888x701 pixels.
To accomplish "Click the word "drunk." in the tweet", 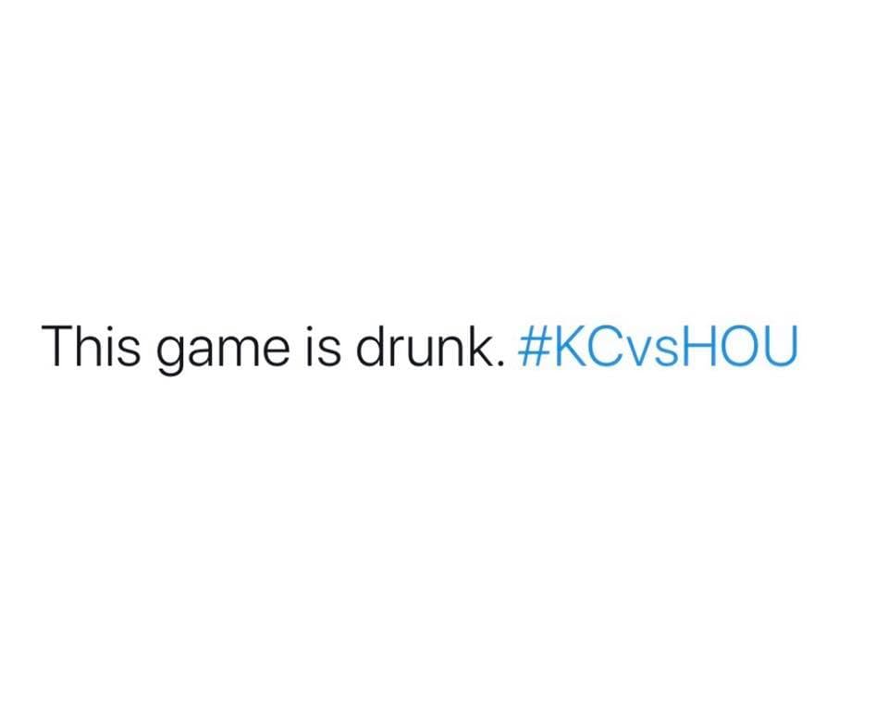I will [x=423, y=346].
